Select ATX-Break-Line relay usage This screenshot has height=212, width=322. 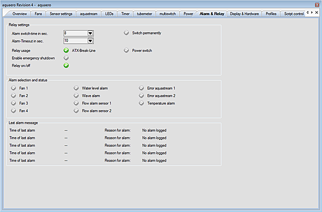pyautogui.click(x=66, y=50)
